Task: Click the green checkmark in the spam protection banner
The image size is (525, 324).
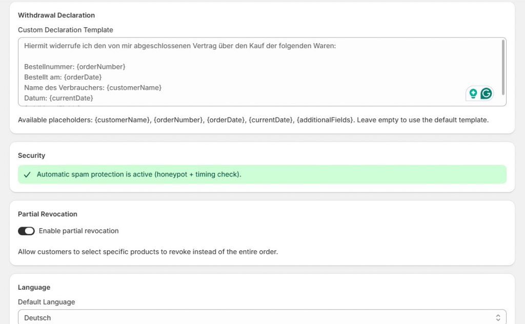Action: click(x=27, y=175)
